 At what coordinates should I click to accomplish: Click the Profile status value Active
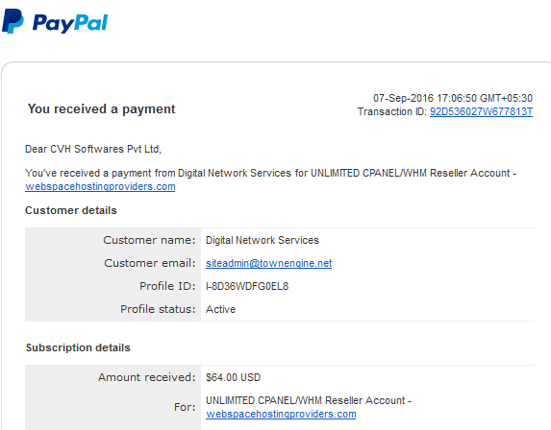pyautogui.click(x=220, y=309)
